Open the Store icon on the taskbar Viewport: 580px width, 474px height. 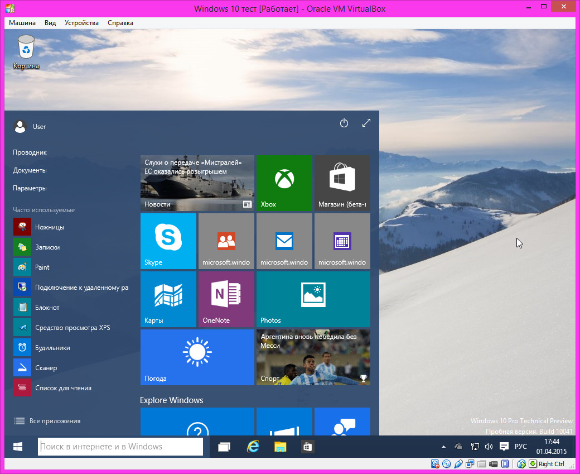(307, 447)
